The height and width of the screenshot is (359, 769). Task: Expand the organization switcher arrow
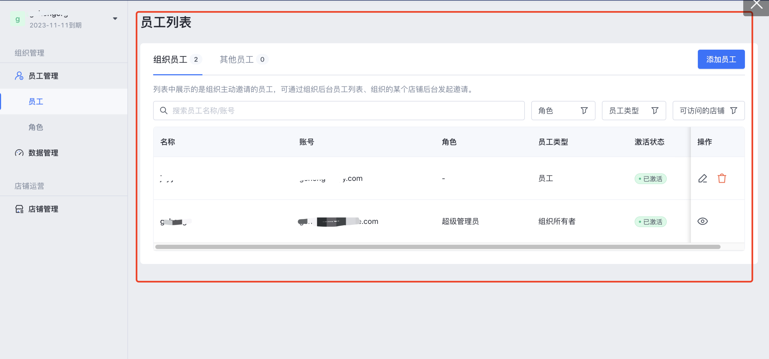point(115,18)
